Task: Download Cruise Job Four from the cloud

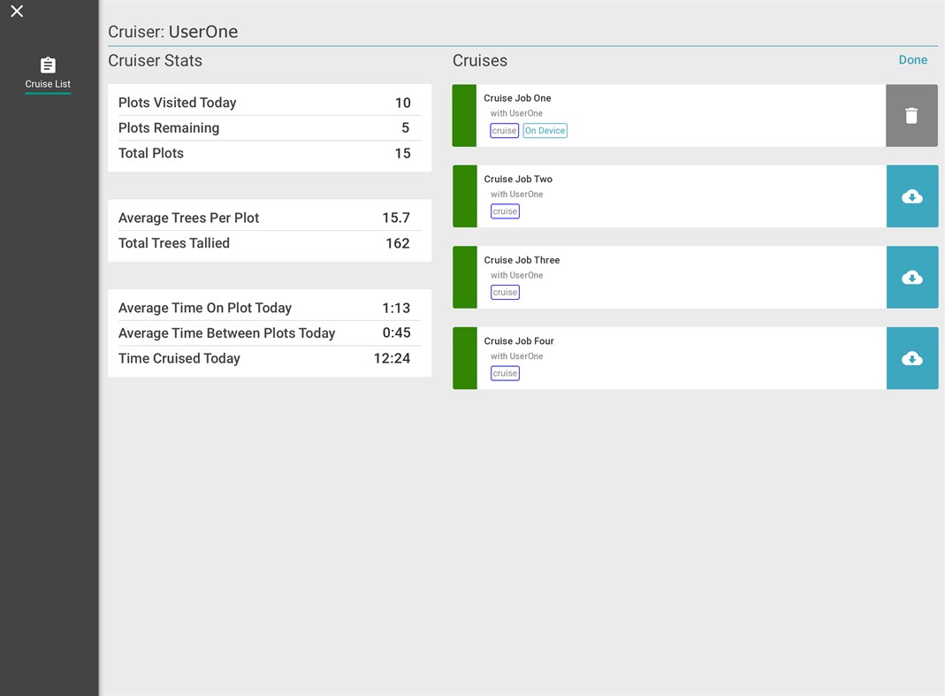Action: coord(911,357)
